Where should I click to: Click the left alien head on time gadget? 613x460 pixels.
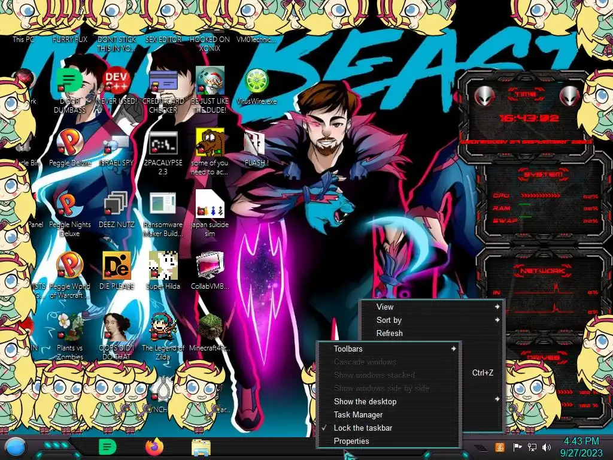[x=485, y=95]
